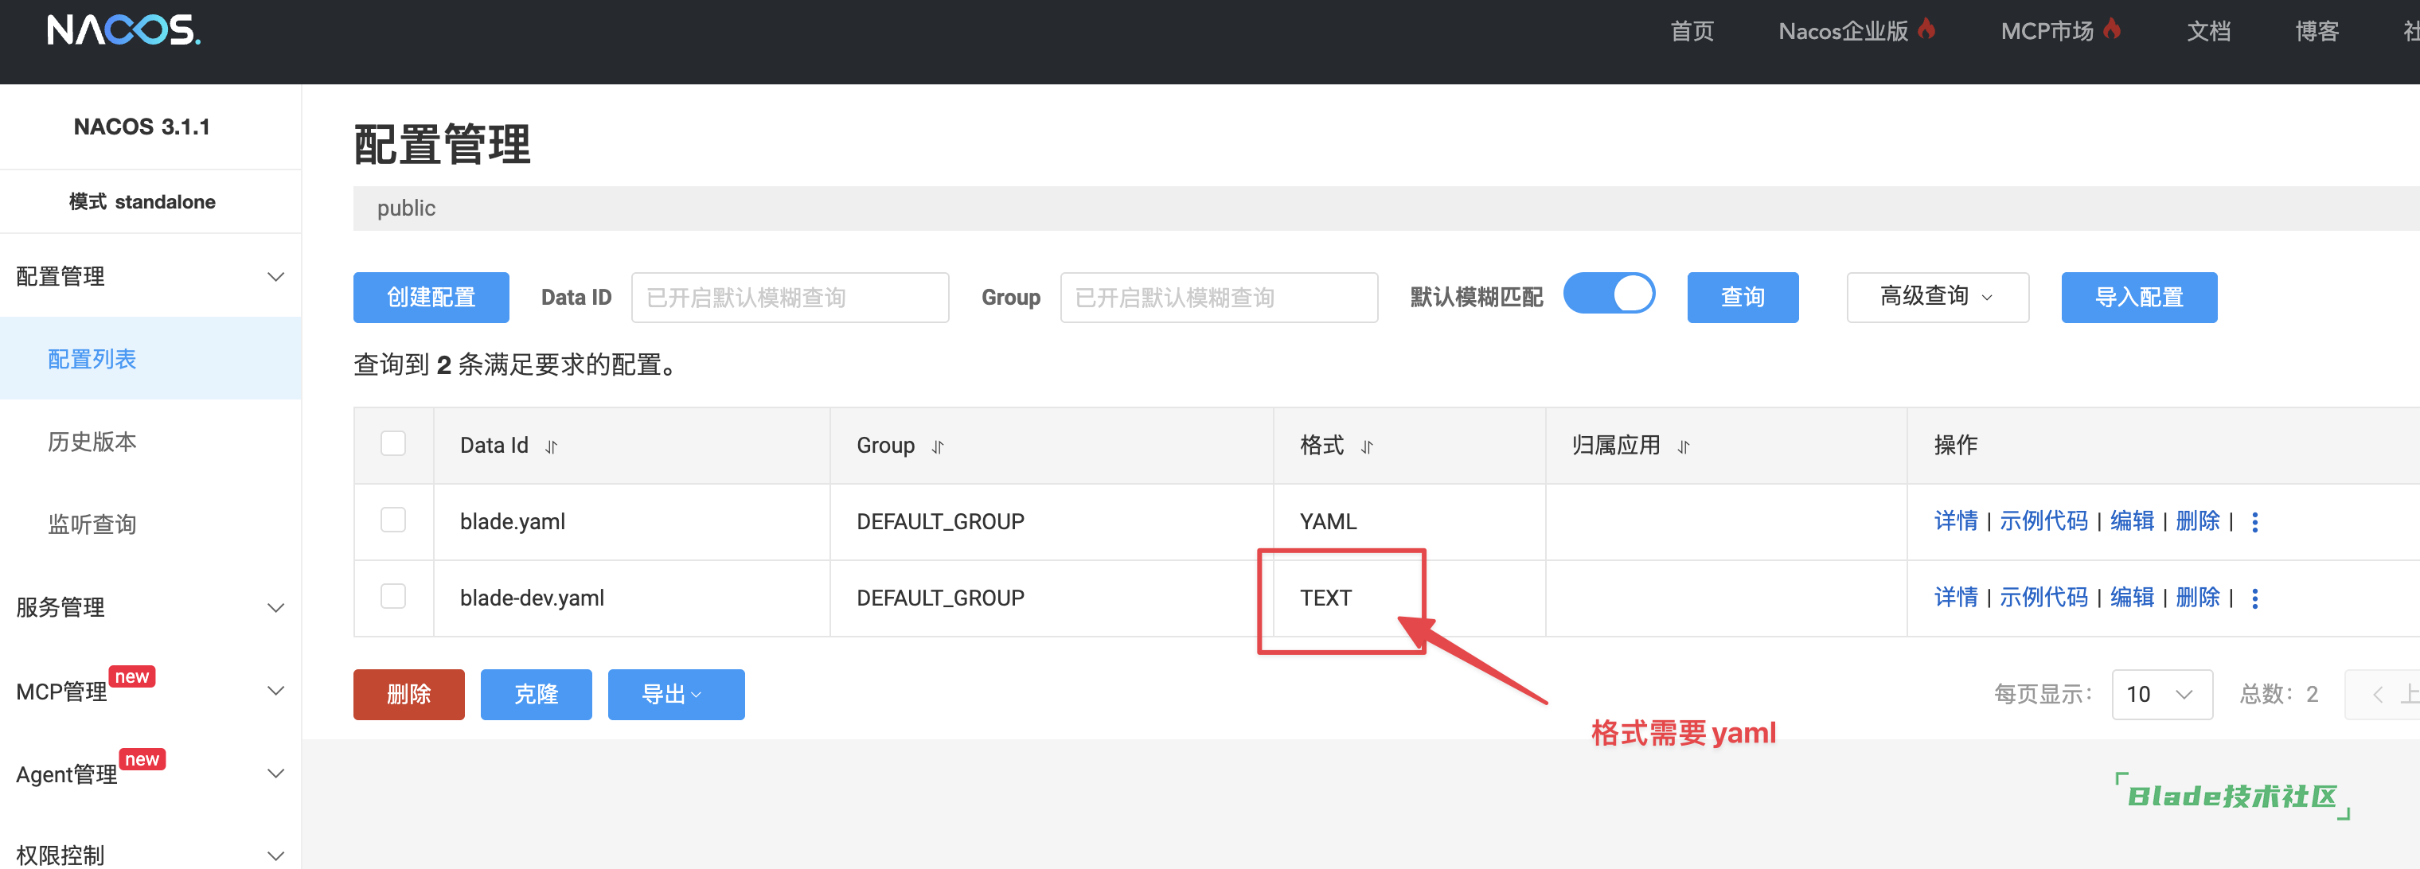This screenshot has width=2420, height=869.
Task: Click the NACOS logo
Action: [x=123, y=31]
